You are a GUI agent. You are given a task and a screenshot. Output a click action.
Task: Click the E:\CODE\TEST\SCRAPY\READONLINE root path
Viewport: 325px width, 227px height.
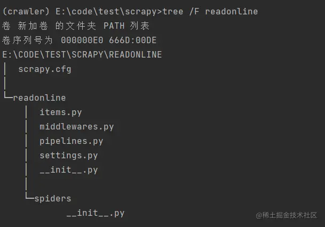(82, 54)
